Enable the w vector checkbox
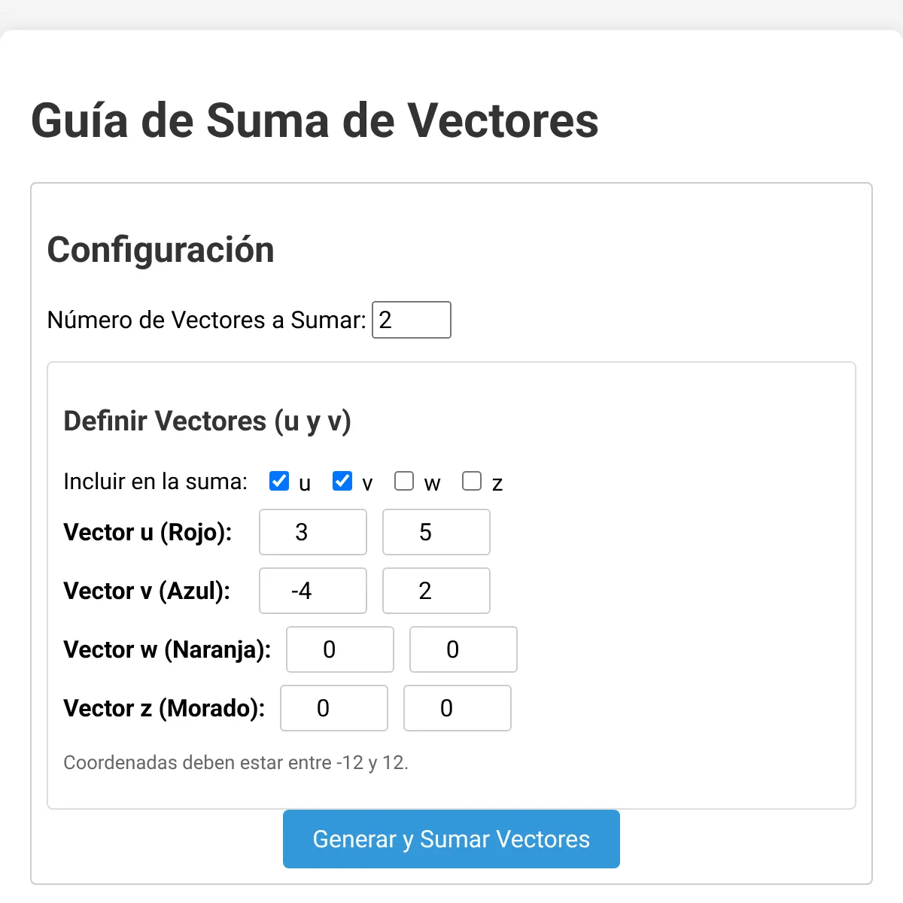903x903 pixels. tap(404, 481)
